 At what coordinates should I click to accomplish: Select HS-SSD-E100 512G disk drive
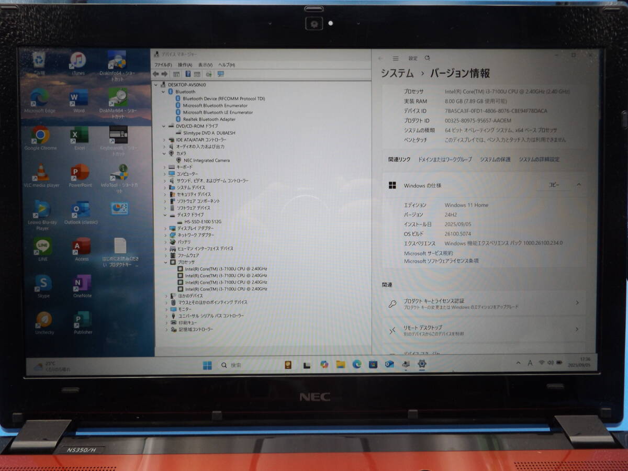coord(199,221)
